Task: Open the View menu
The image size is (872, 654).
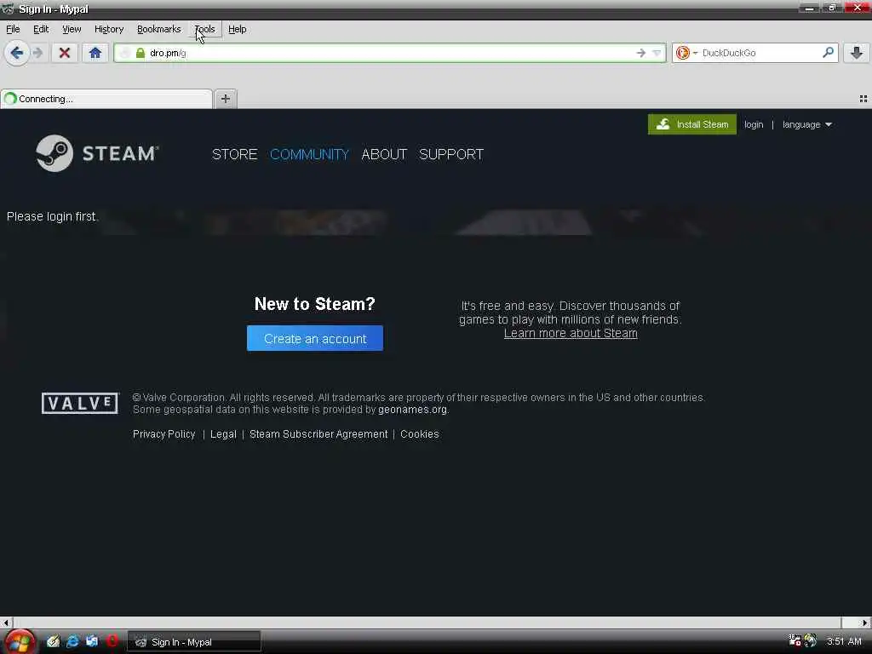Action: pos(72,29)
